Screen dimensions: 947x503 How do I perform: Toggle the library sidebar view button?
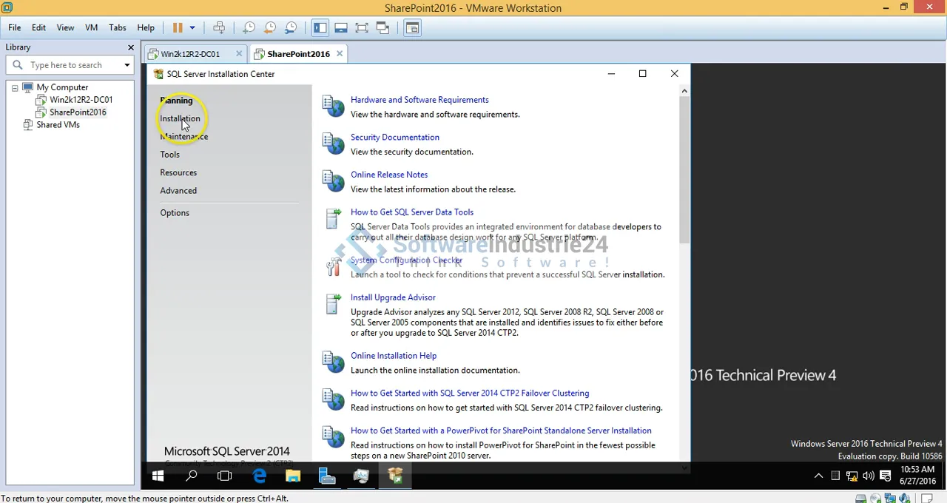tap(320, 28)
